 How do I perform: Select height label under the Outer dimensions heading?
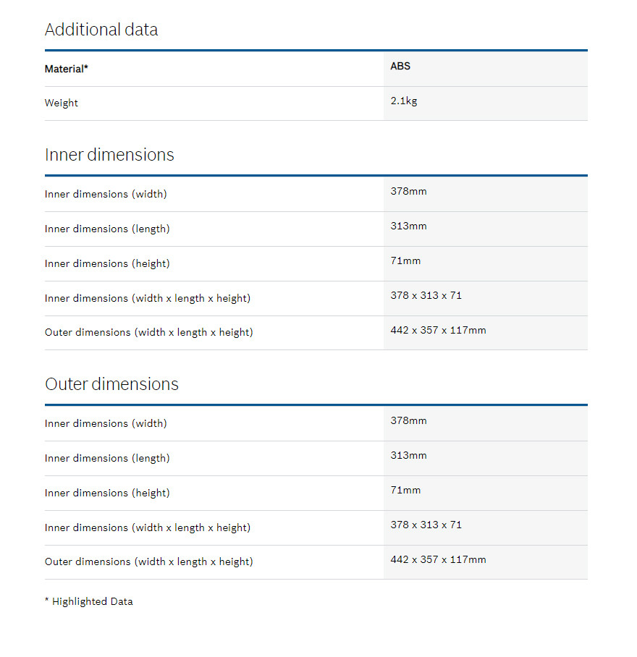point(107,493)
